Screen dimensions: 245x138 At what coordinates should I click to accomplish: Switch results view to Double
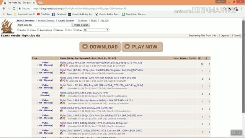pos(192,58)
